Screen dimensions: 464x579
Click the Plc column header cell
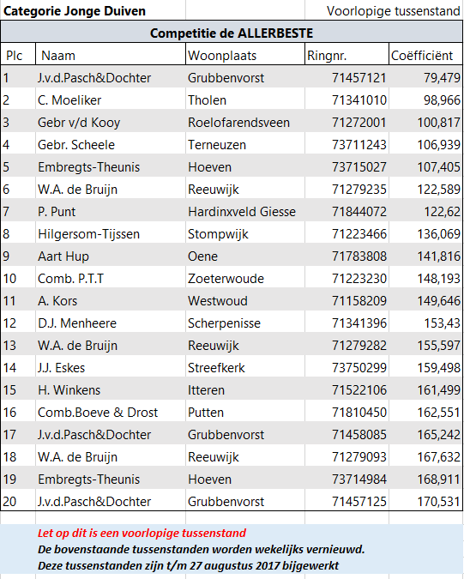18,56
